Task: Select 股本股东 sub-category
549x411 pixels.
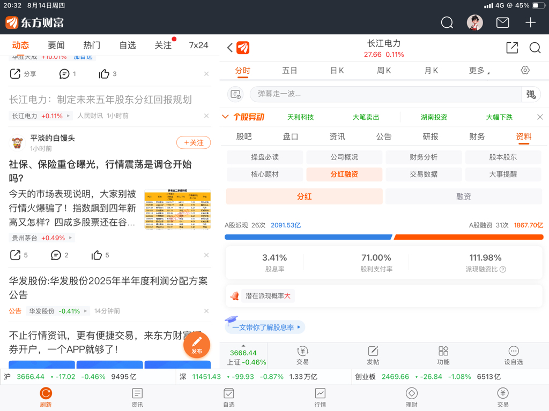Action: pos(503,157)
